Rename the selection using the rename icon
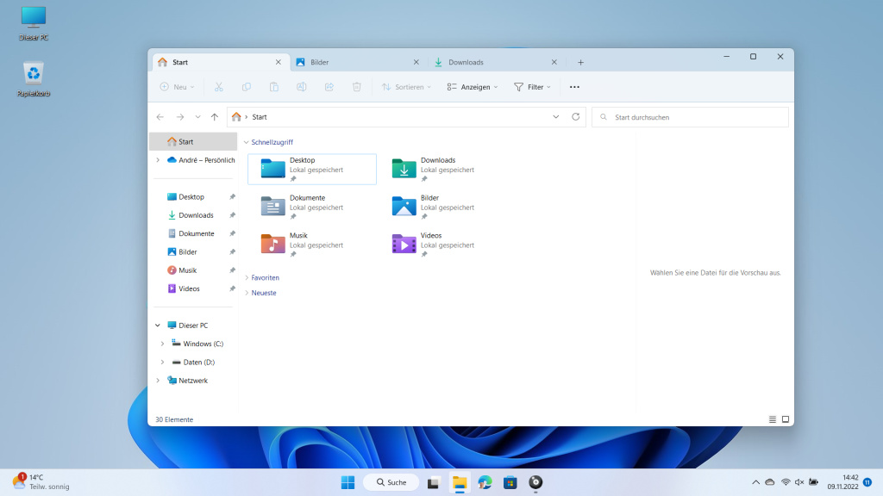 coord(302,87)
